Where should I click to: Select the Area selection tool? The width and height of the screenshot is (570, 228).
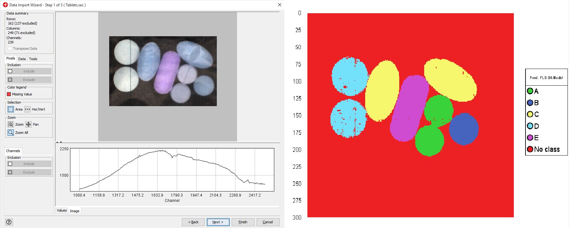[x=11, y=109]
